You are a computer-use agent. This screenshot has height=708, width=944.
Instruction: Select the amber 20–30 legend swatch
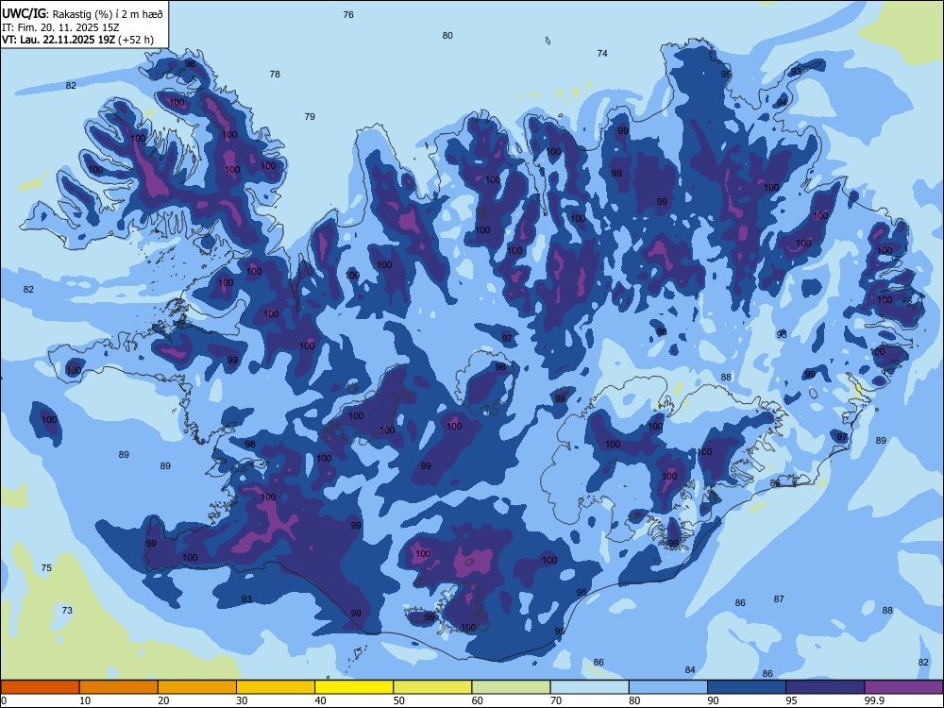(x=197, y=687)
